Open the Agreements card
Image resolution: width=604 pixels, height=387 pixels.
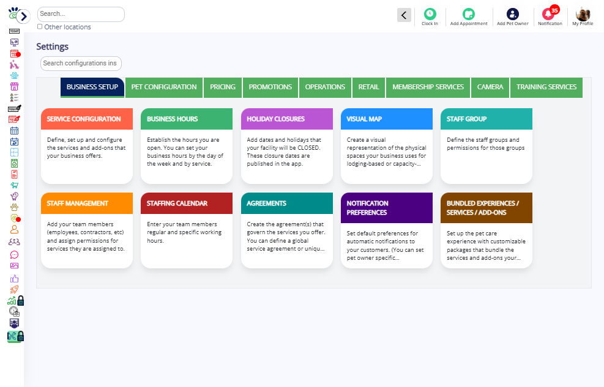tap(287, 230)
